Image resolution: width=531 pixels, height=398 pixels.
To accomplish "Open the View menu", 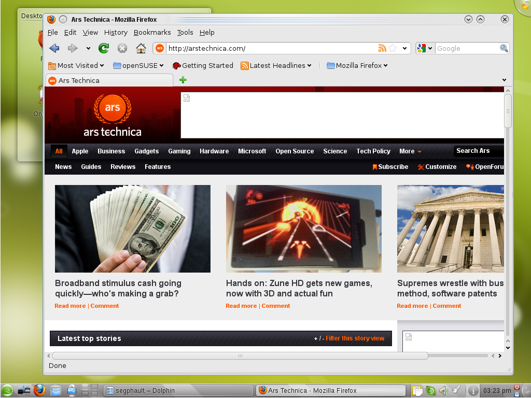I will [x=90, y=33].
